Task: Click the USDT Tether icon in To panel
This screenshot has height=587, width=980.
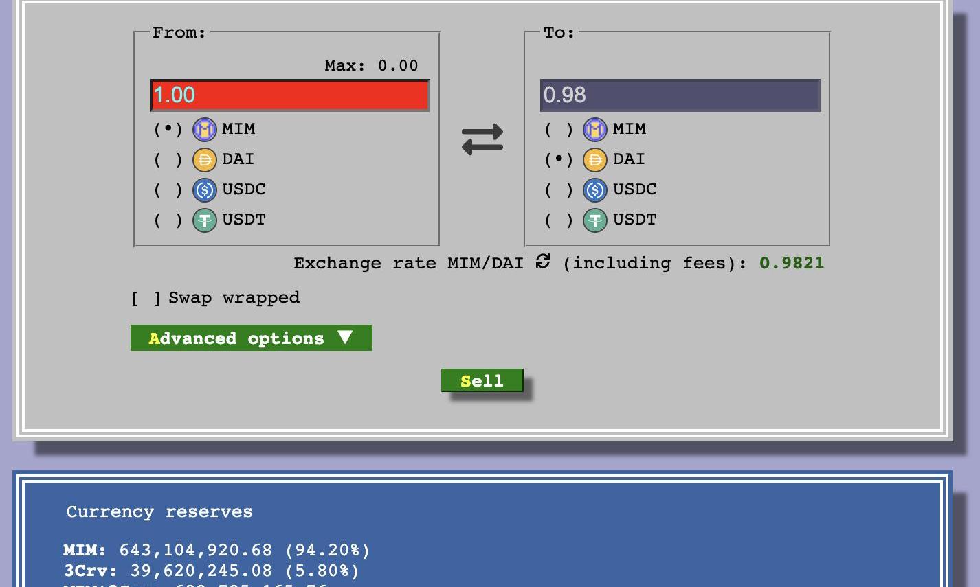Action: tap(595, 220)
